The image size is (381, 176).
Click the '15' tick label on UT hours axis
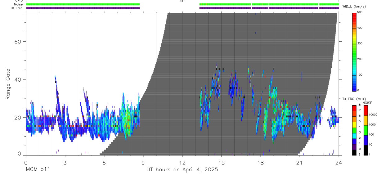[222, 162]
